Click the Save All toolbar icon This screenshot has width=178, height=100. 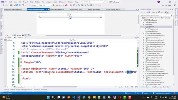(x=19, y=5)
